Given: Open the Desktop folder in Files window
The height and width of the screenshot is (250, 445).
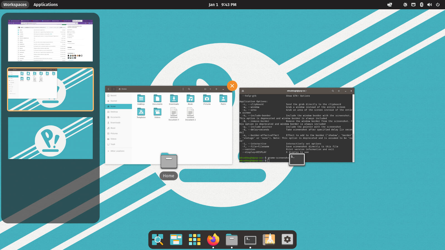Looking at the screenshot, I should [x=141, y=100].
